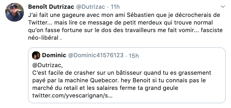Open the quoted tweet card from Dominic
231x108 pixels.
(127, 75)
